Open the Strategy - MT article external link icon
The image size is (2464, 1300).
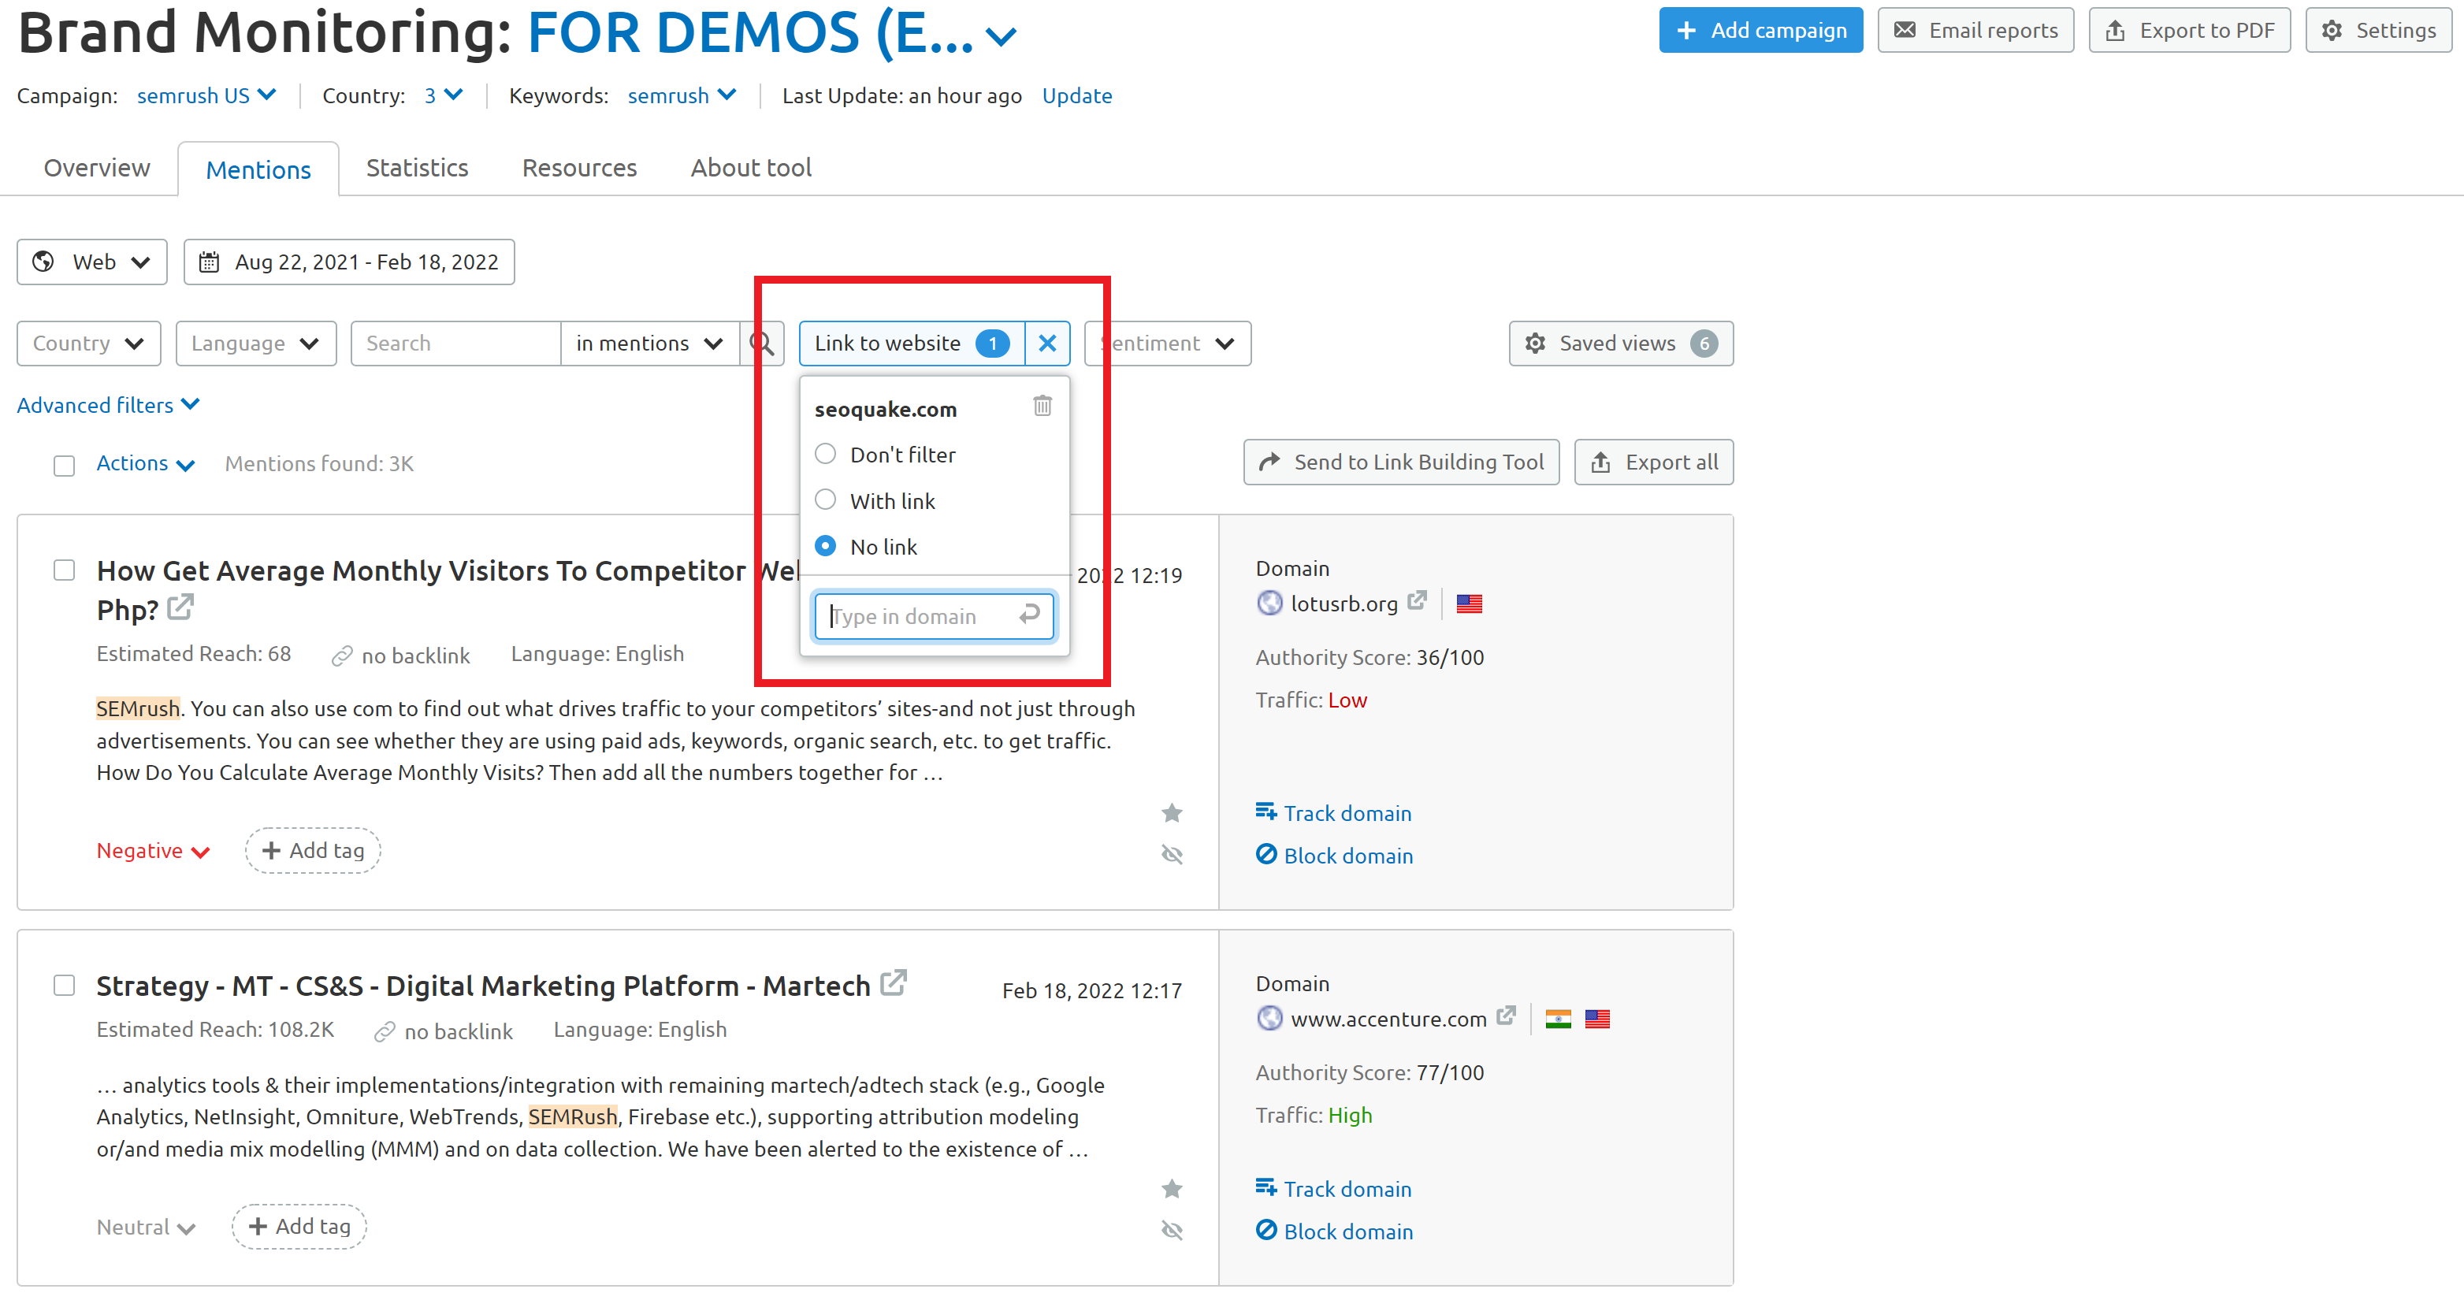[894, 983]
